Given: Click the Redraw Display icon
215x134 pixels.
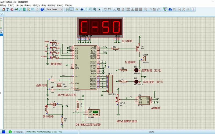Looking at the screenshot, I should tap(67, 9).
